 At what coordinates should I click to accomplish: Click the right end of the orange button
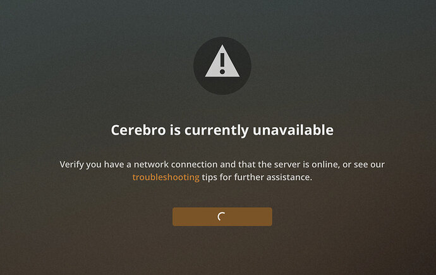[x=268, y=217]
